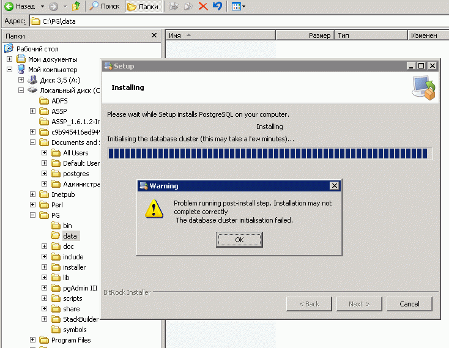Image resolution: width=449 pixels, height=348 pixels.
Task: Click the disabled Next > button
Action: (x=359, y=304)
